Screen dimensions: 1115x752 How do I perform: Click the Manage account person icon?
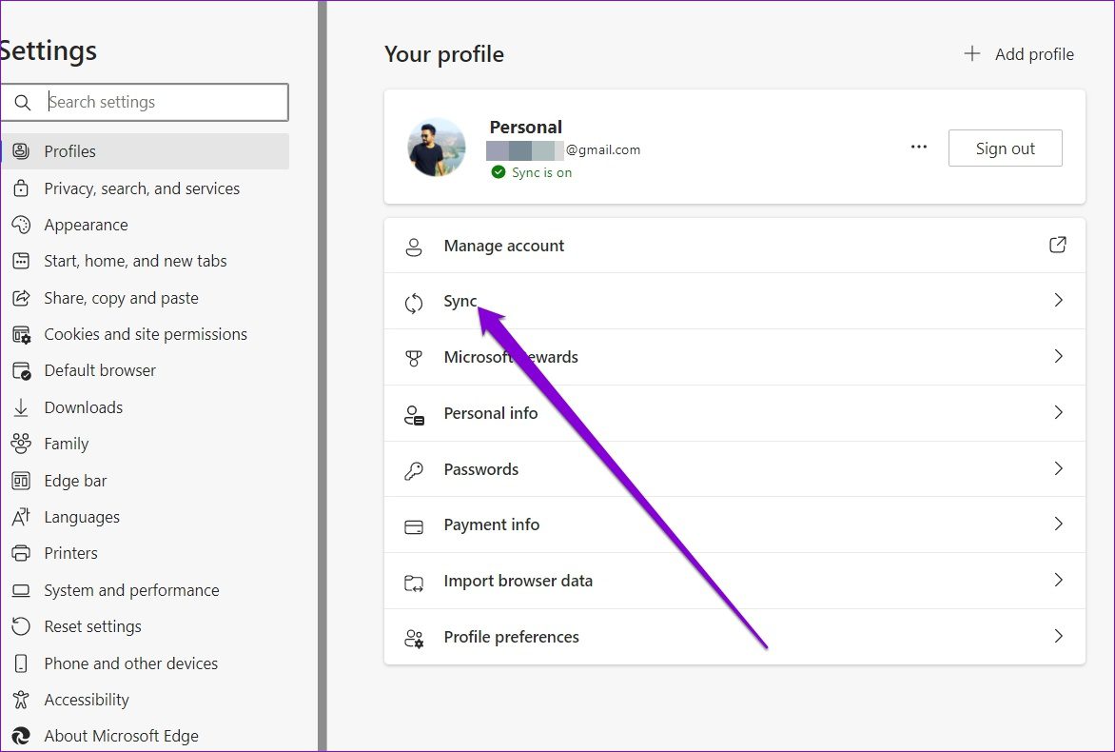click(413, 247)
